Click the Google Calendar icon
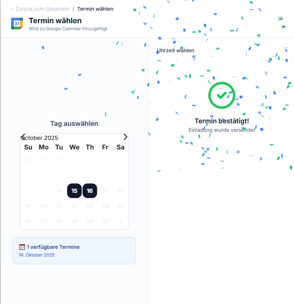294x304 pixels. click(x=17, y=24)
